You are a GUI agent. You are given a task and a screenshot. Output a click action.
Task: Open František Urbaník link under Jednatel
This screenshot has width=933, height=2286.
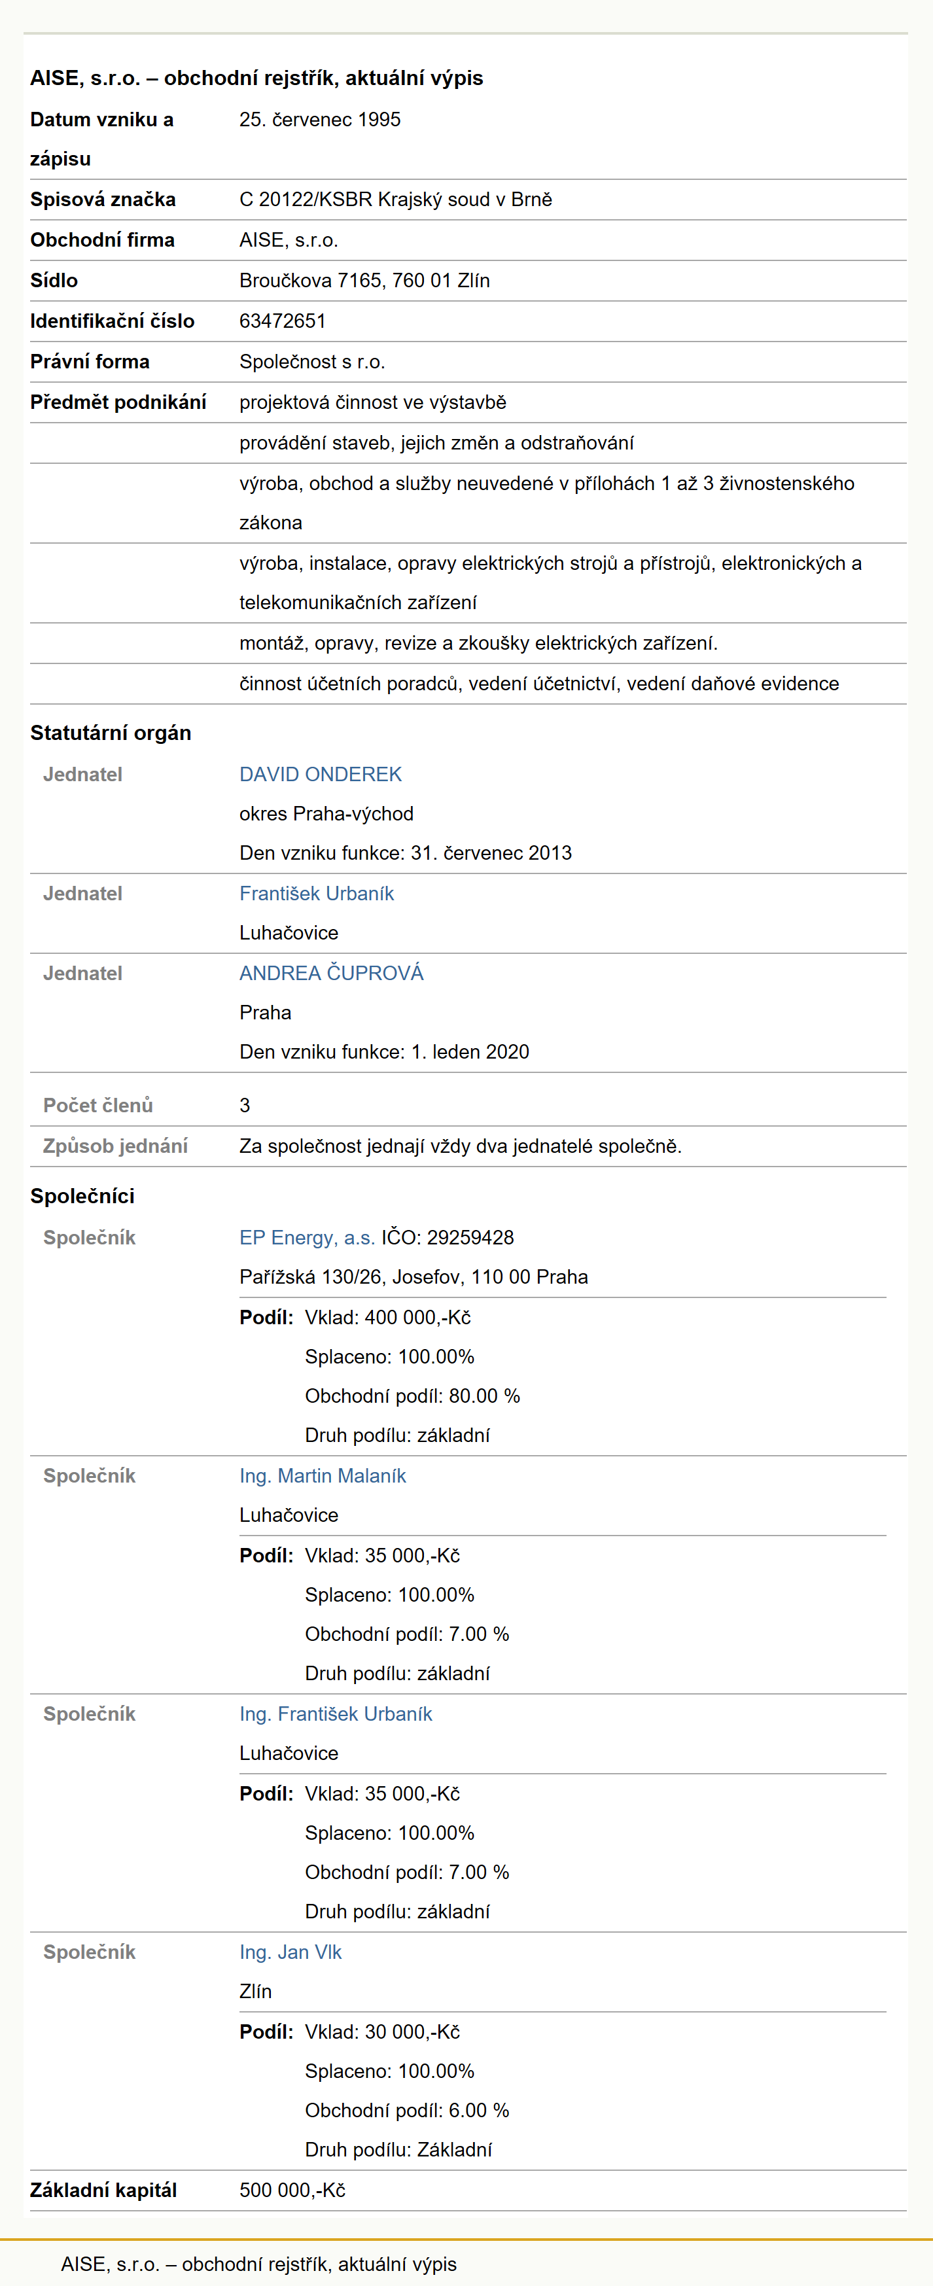[317, 893]
